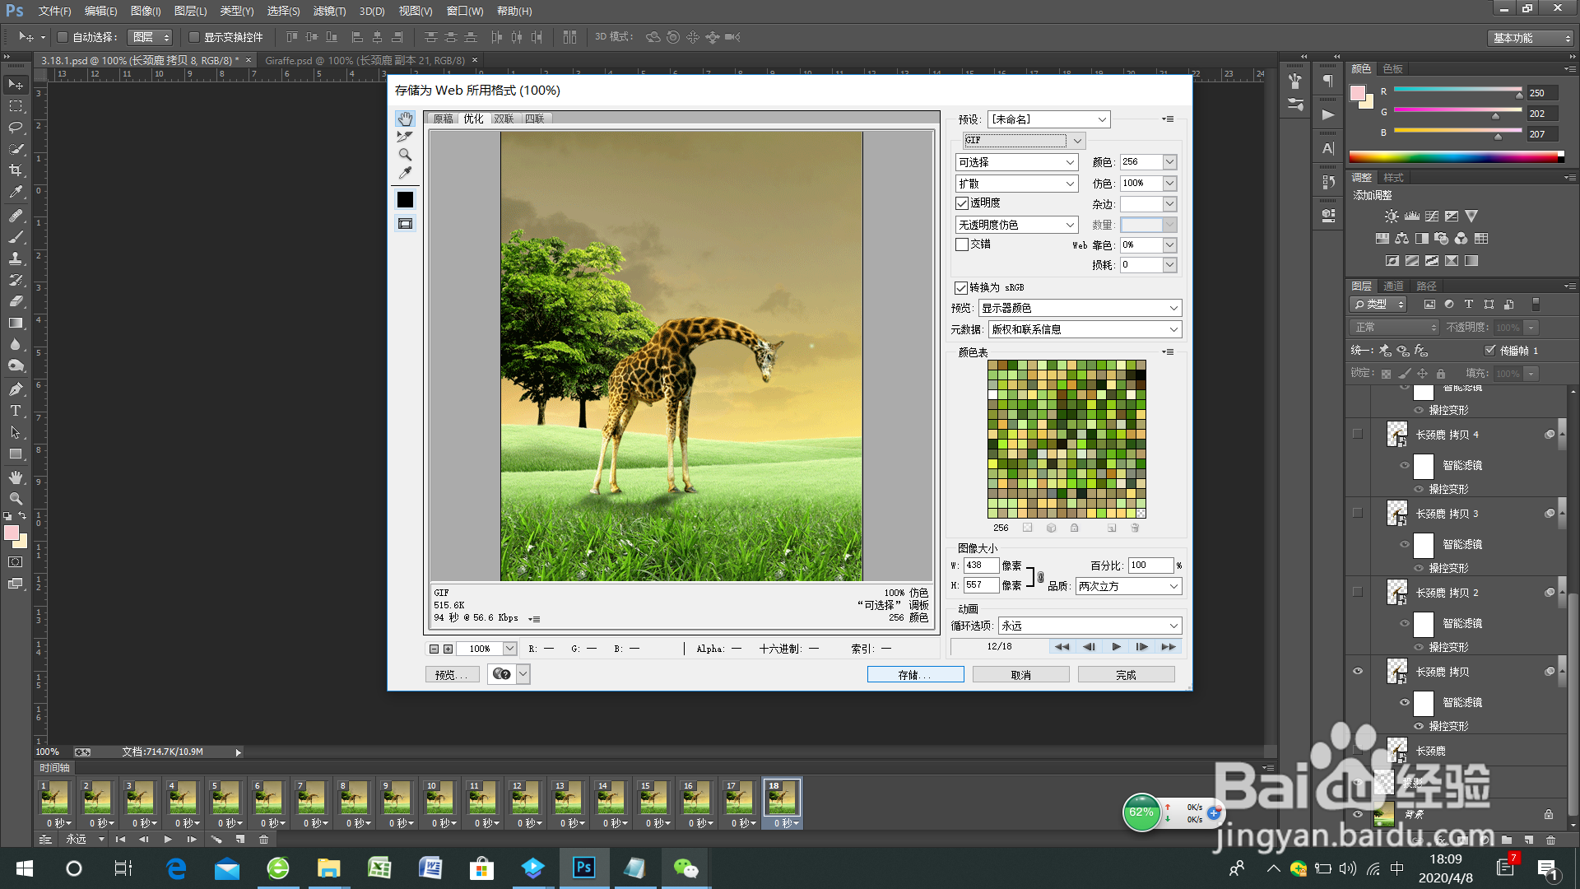This screenshot has width=1580, height=889.
Task: Open the 图层(L) menu
Action: pos(190,11)
